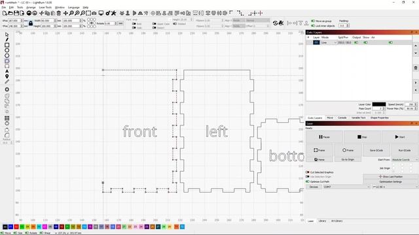Click the Width value stepper arrows
419x235 pixels.
55,20
